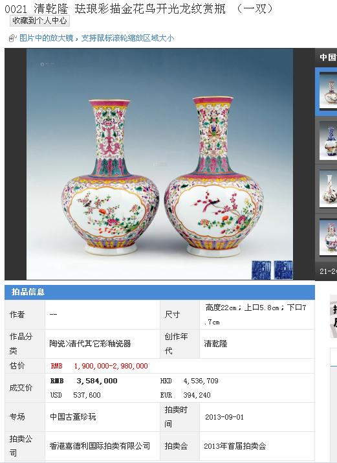
Task: Click the 收藏到个人中心 button
Action: pos(39,21)
